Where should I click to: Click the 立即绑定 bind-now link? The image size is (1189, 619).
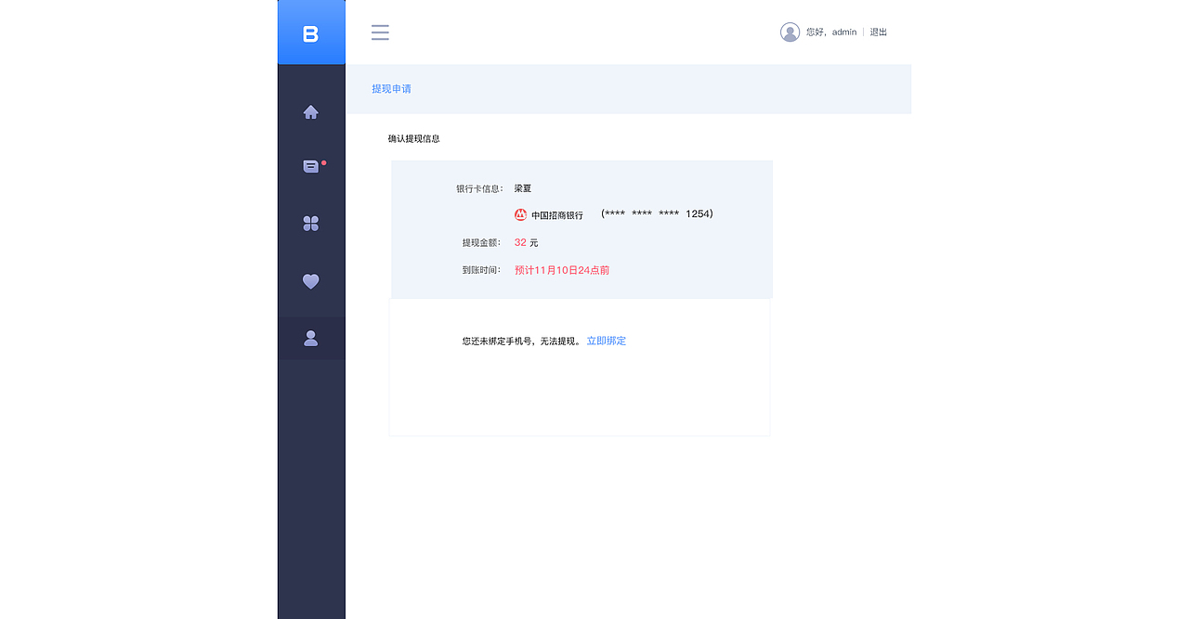coord(607,342)
